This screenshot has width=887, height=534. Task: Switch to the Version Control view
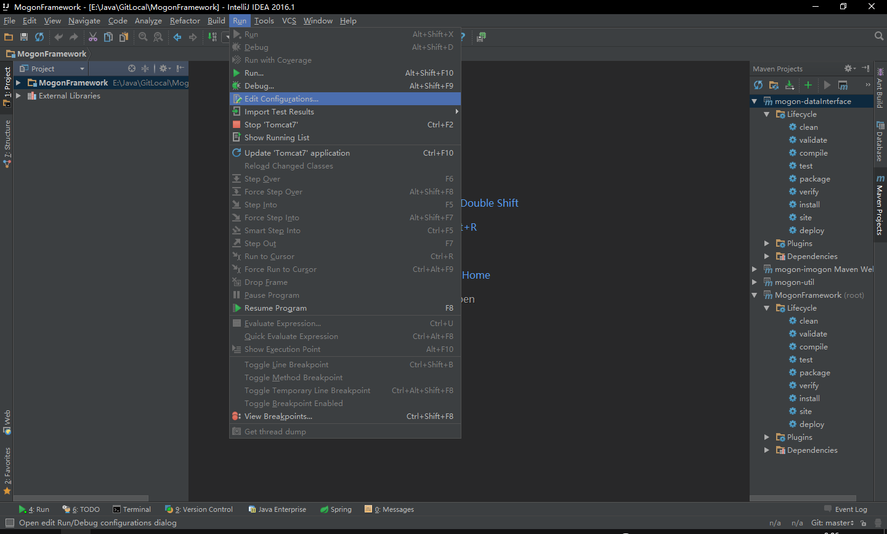coord(199,509)
